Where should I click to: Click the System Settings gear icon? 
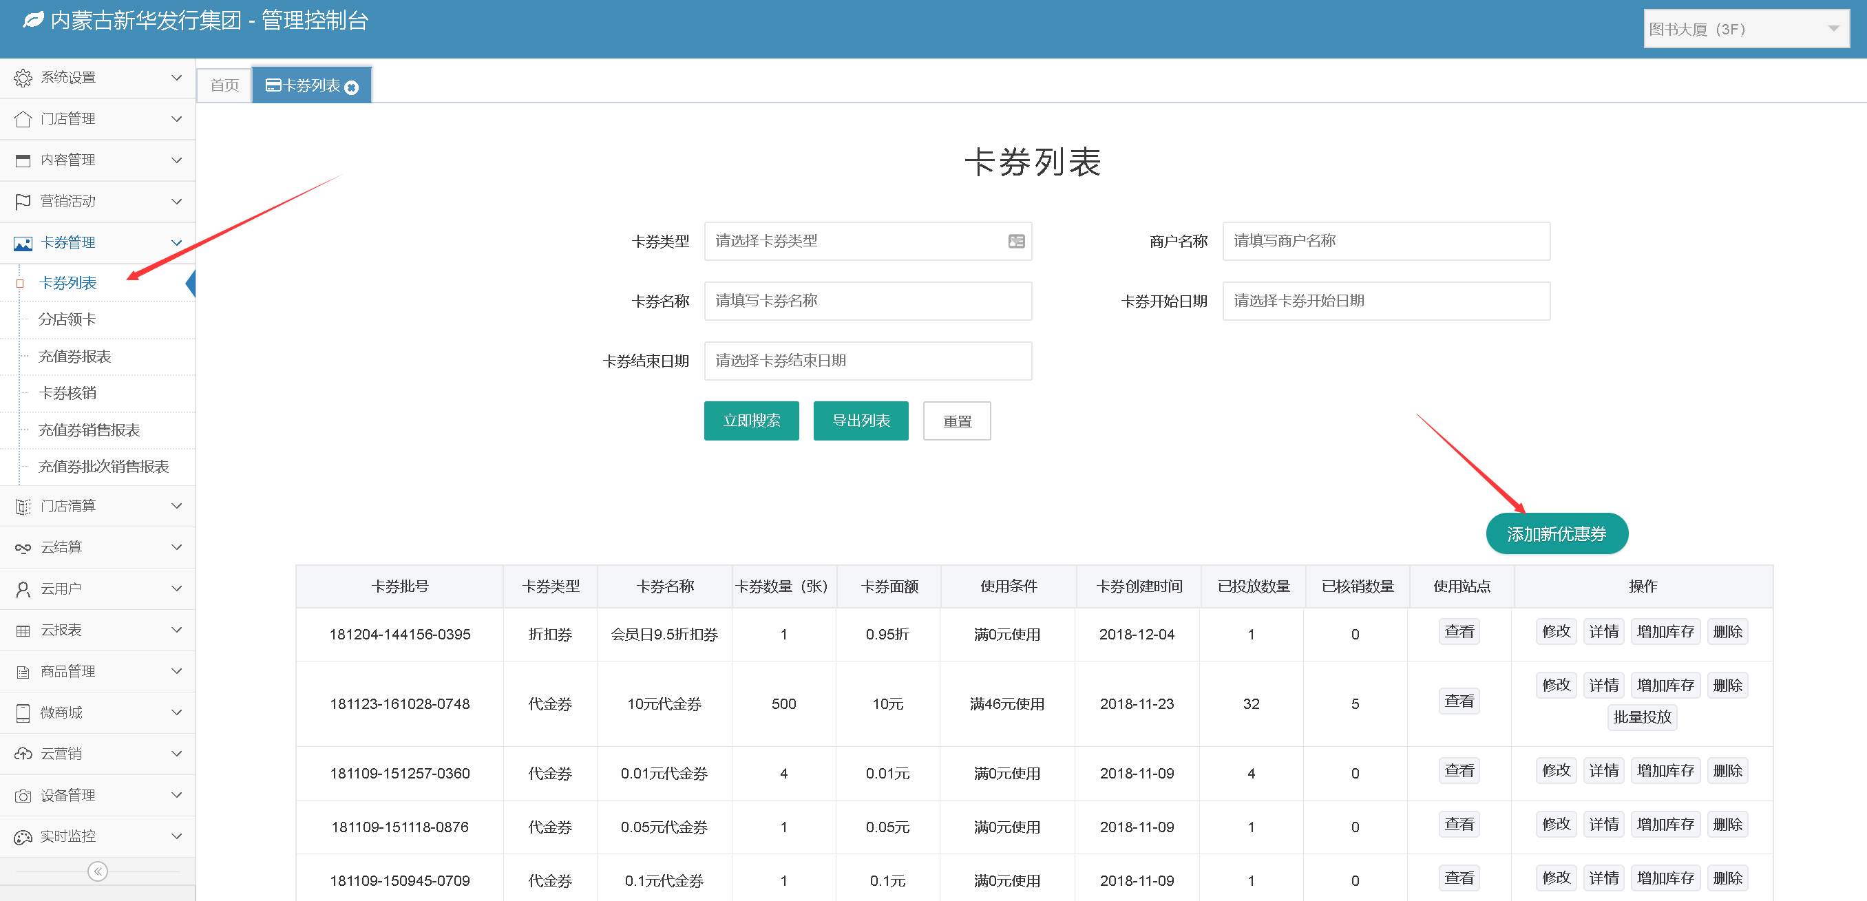pyautogui.click(x=23, y=78)
